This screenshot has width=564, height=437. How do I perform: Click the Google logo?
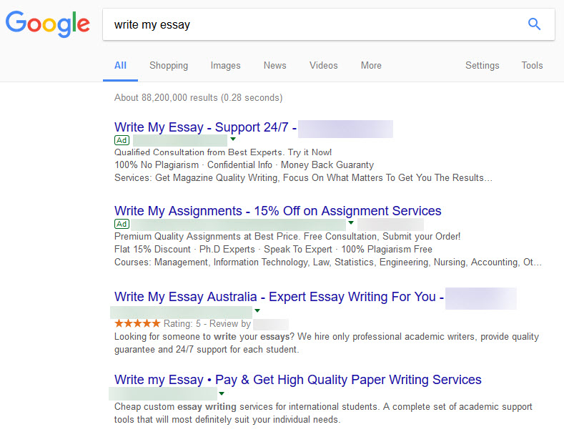point(48,24)
